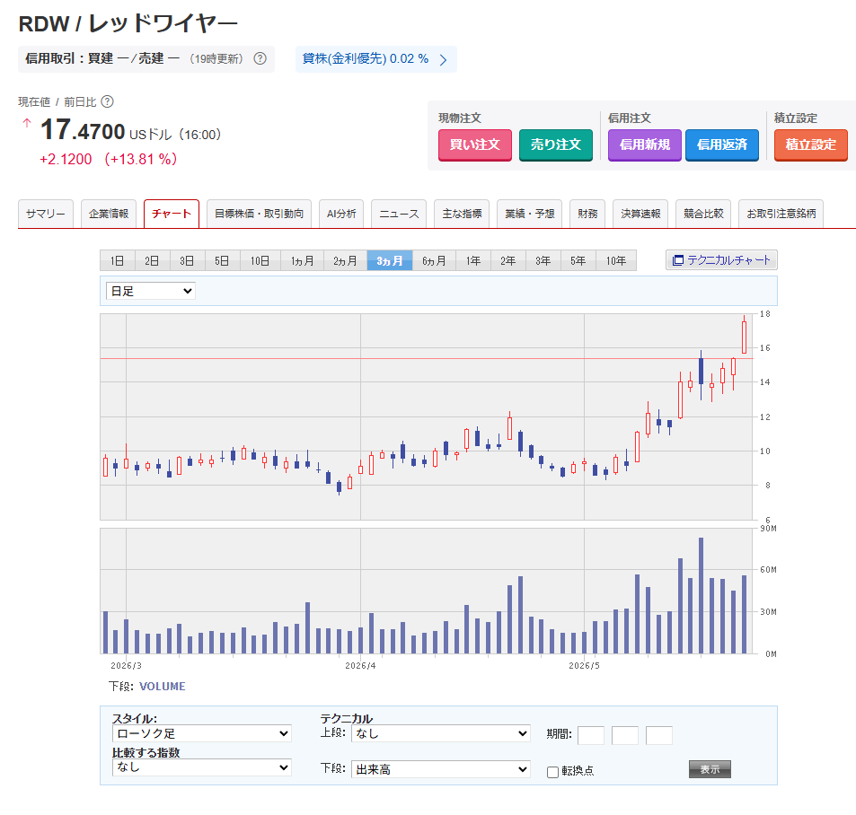The height and width of the screenshot is (815, 856).
Task: Switch to the サマリー tab
Action: point(45,214)
